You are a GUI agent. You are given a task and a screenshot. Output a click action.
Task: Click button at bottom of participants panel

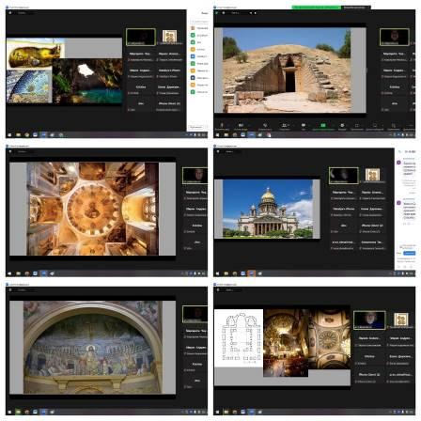point(196,127)
